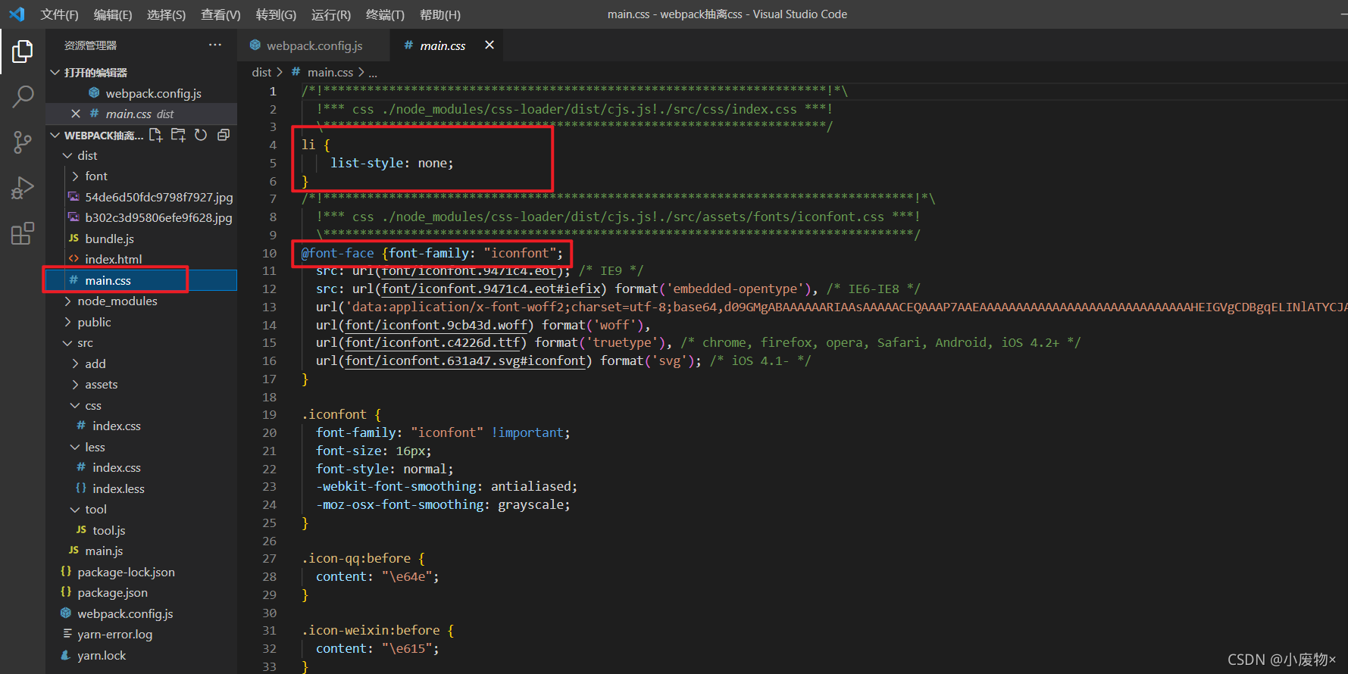
Task: Open 54de6d50fdc9798f7927.jpg image file
Action: pyautogui.click(x=141, y=197)
